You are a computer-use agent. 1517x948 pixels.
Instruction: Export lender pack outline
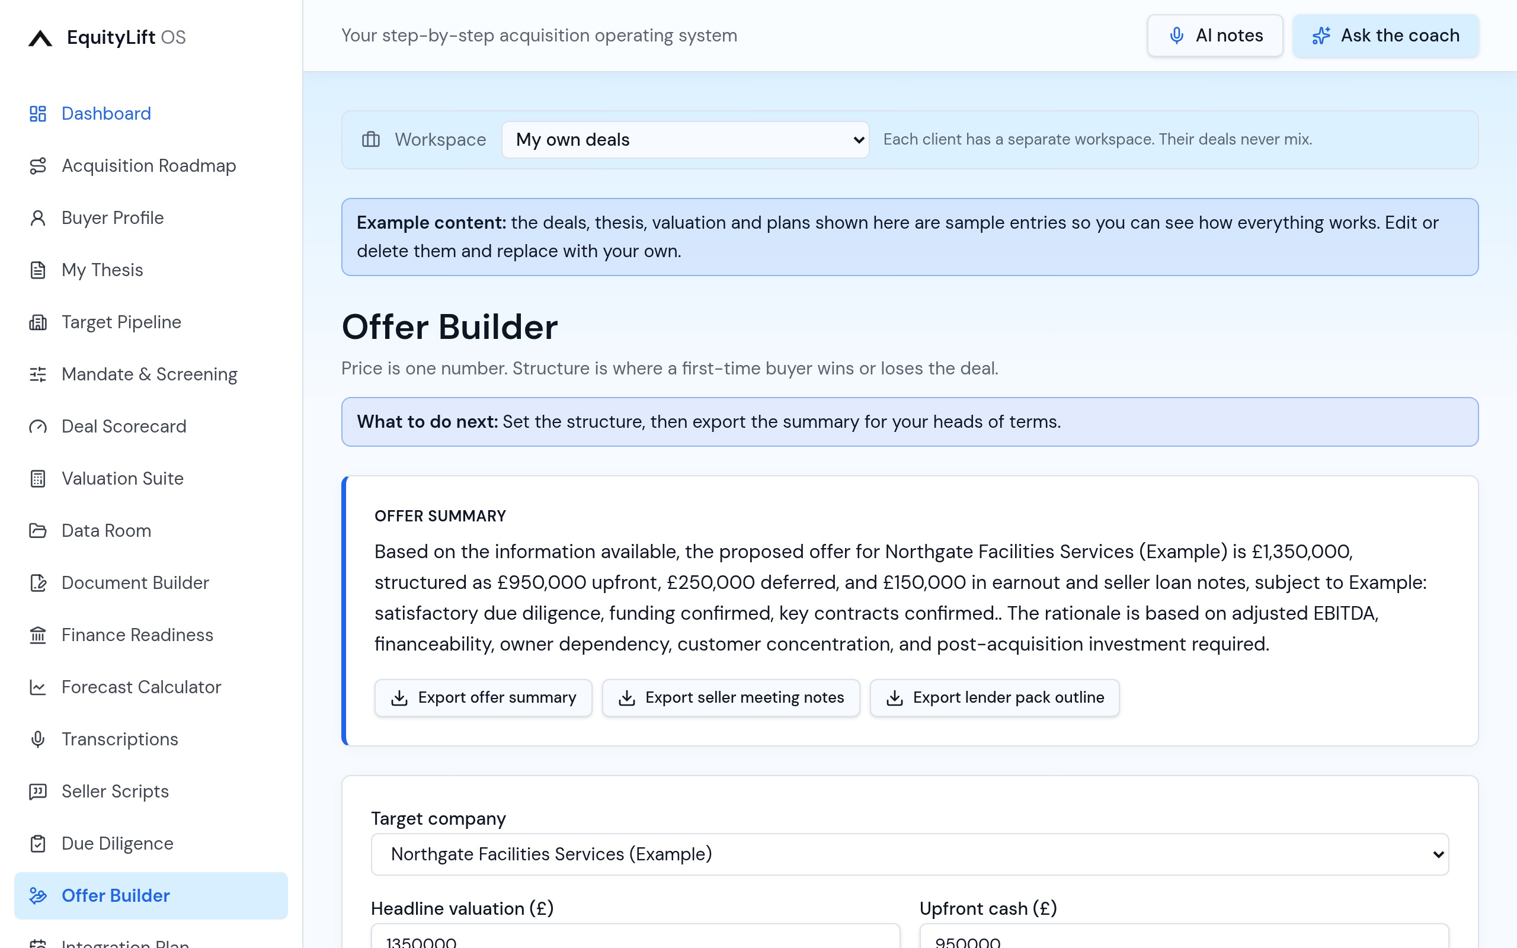(x=994, y=698)
